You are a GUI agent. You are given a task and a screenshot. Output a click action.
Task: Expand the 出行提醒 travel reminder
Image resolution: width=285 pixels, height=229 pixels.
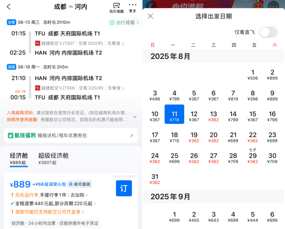(124, 22)
